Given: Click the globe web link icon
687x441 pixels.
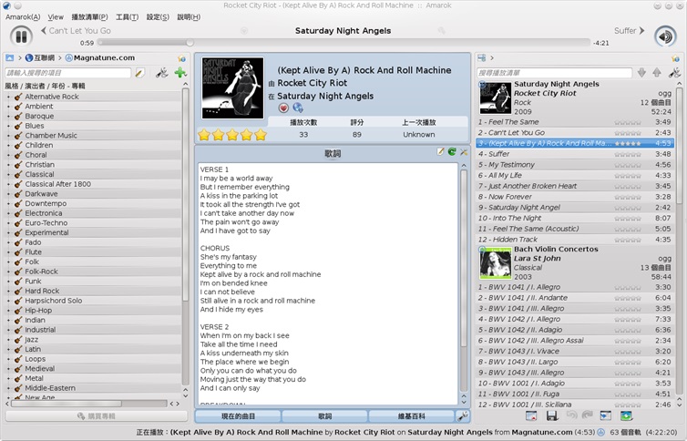Looking at the screenshot, I should click(x=298, y=108).
